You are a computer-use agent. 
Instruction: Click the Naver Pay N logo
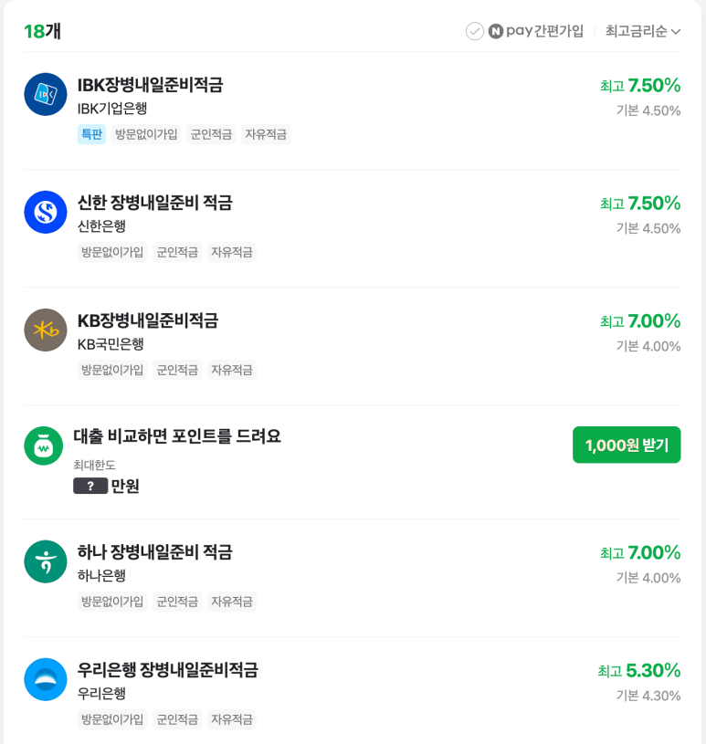click(x=496, y=32)
